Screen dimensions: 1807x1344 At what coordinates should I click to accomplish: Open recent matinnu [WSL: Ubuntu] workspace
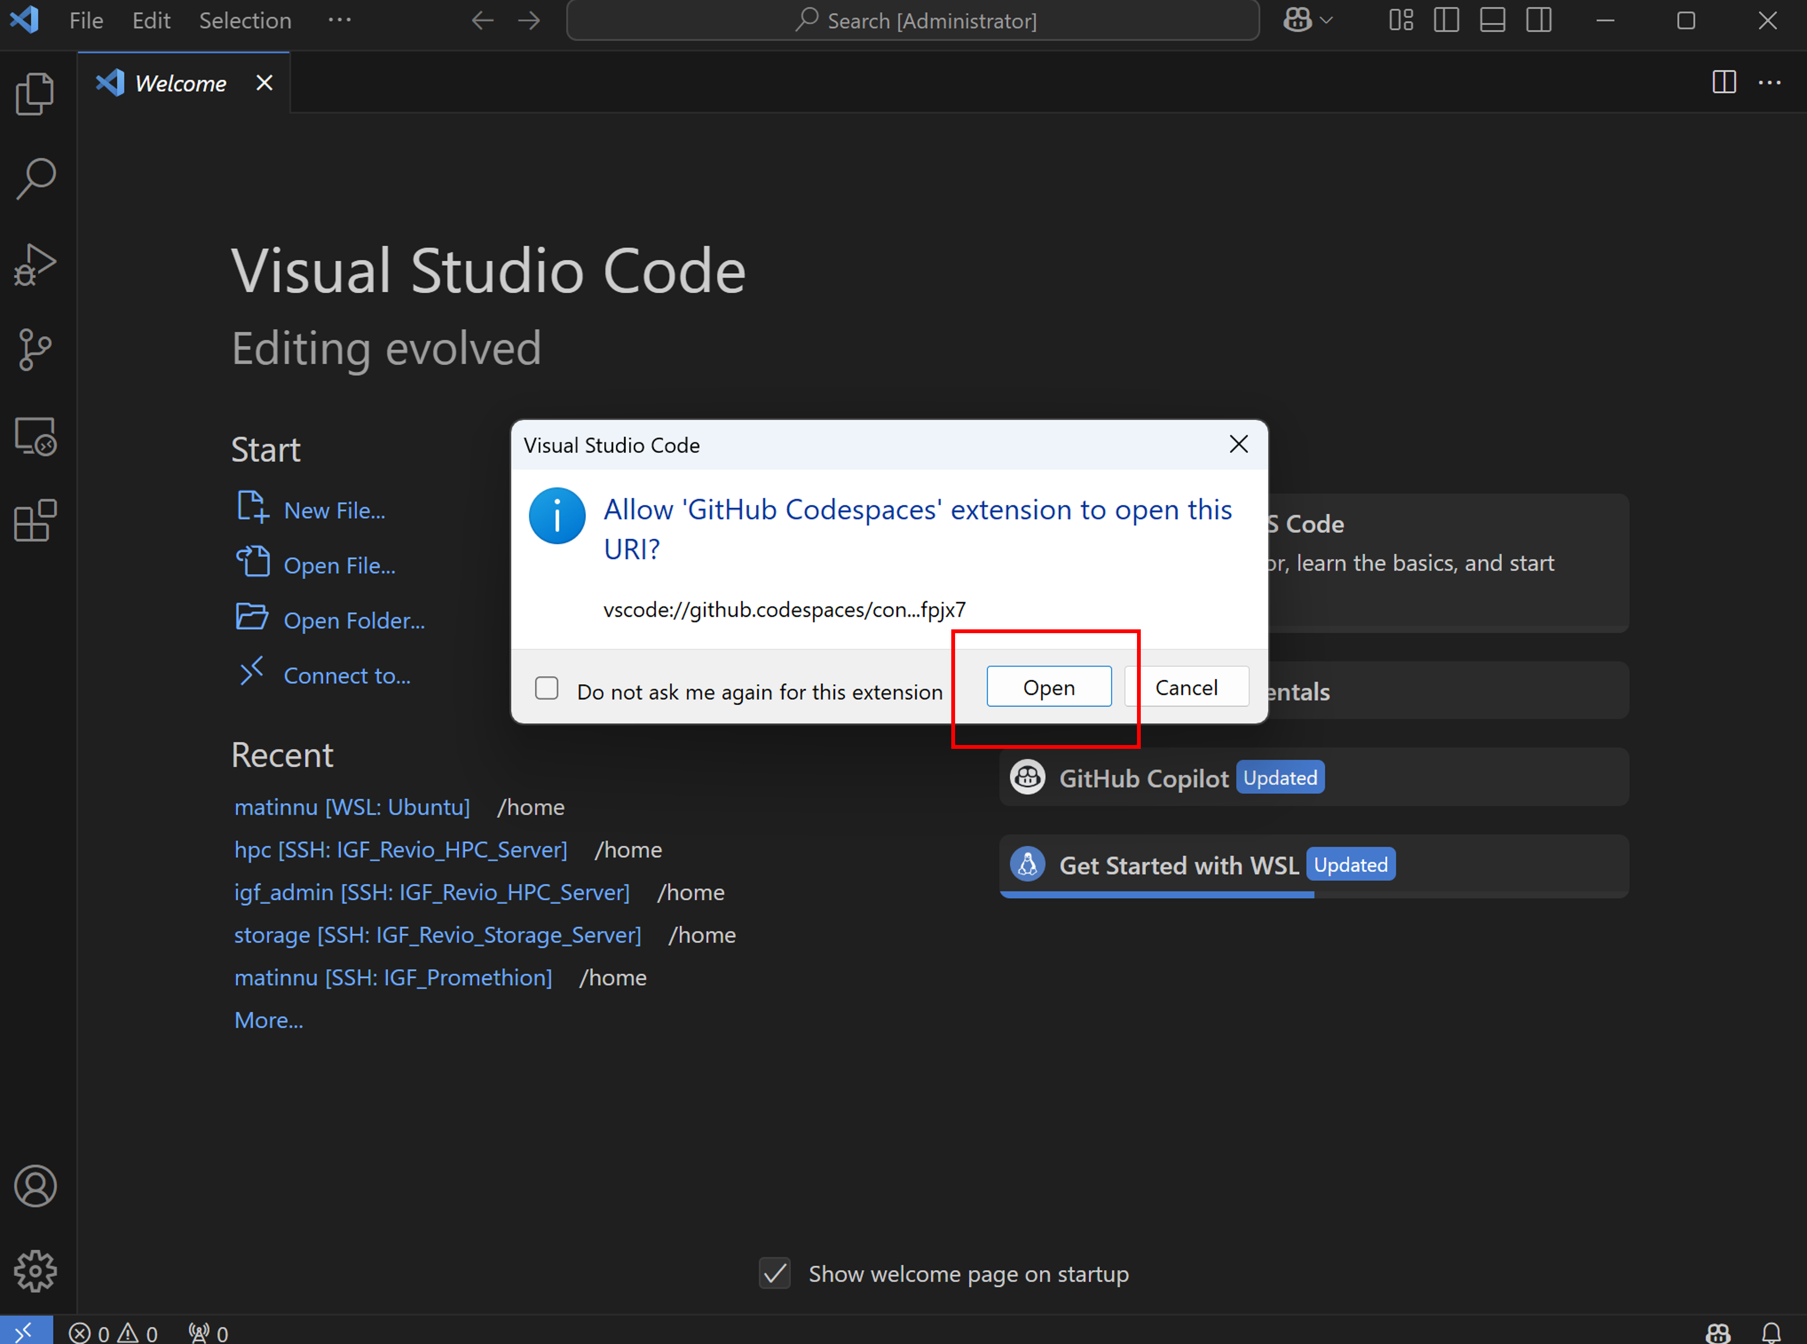(352, 806)
